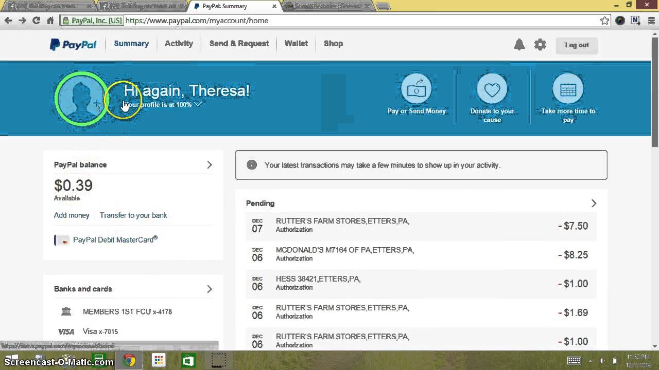659x370 pixels.
Task: Click the info icon in the transactions notice
Action: click(252, 165)
